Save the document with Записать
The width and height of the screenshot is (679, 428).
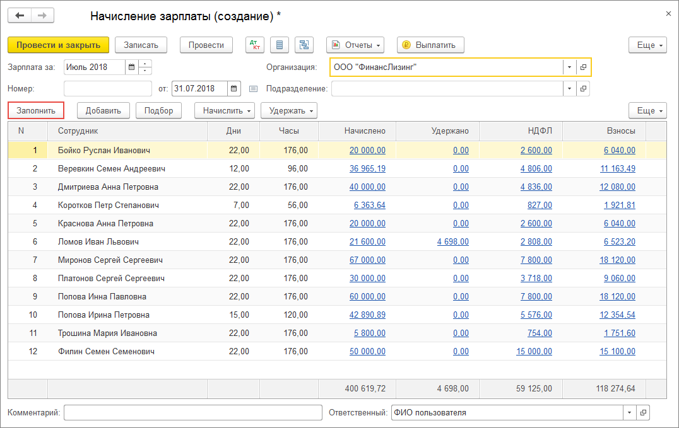pyautogui.click(x=141, y=45)
